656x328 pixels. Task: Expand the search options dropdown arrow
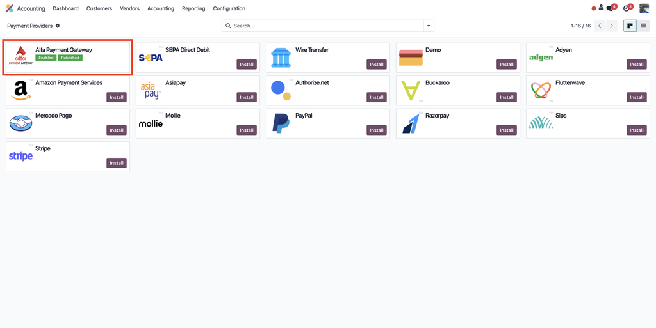point(429,26)
